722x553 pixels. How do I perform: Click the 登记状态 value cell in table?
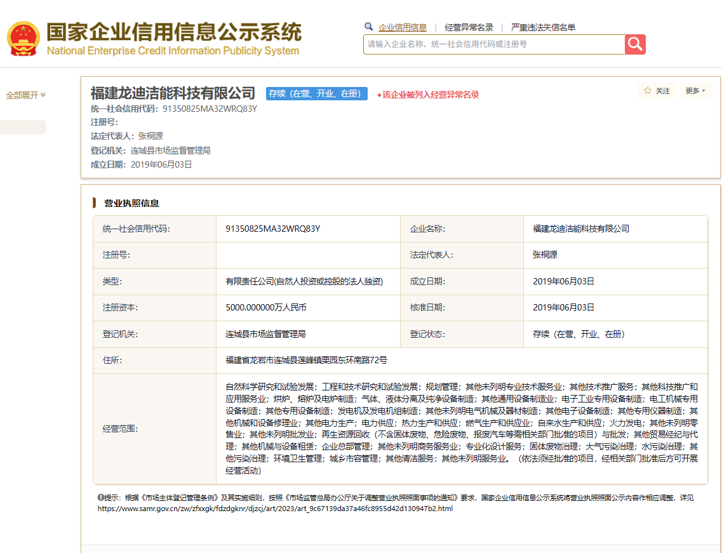(x=615, y=335)
